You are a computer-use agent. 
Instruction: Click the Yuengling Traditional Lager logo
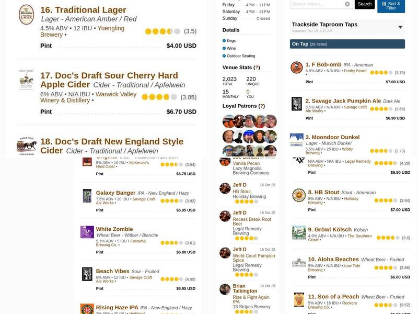(x=27, y=15)
